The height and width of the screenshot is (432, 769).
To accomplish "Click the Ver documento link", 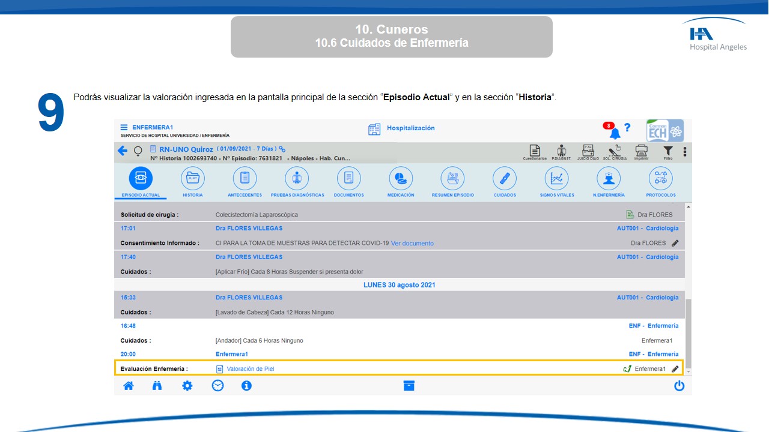I will (412, 244).
